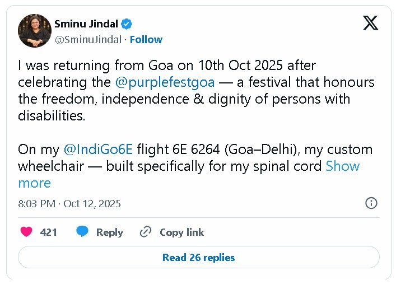
Task: Click the blue verified badge icon
Action: (128, 24)
